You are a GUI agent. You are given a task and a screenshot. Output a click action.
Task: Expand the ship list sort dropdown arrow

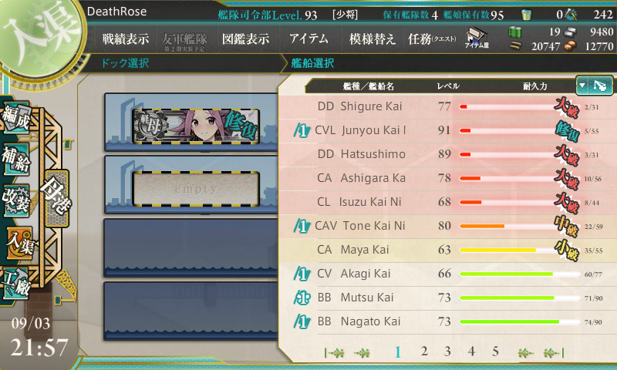pyautogui.click(x=582, y=86)
